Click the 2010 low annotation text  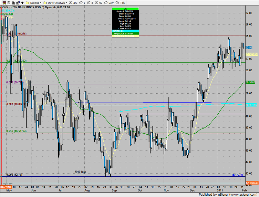coord(80,172)
